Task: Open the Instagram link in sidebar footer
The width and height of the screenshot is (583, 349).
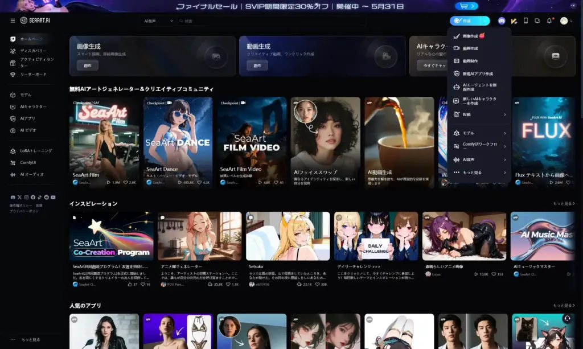Action: coord(26,198)
